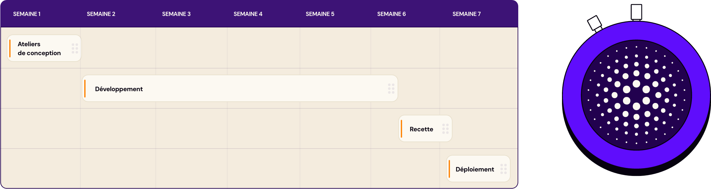Click the SEMAINE 6 column header

(392, 14)
